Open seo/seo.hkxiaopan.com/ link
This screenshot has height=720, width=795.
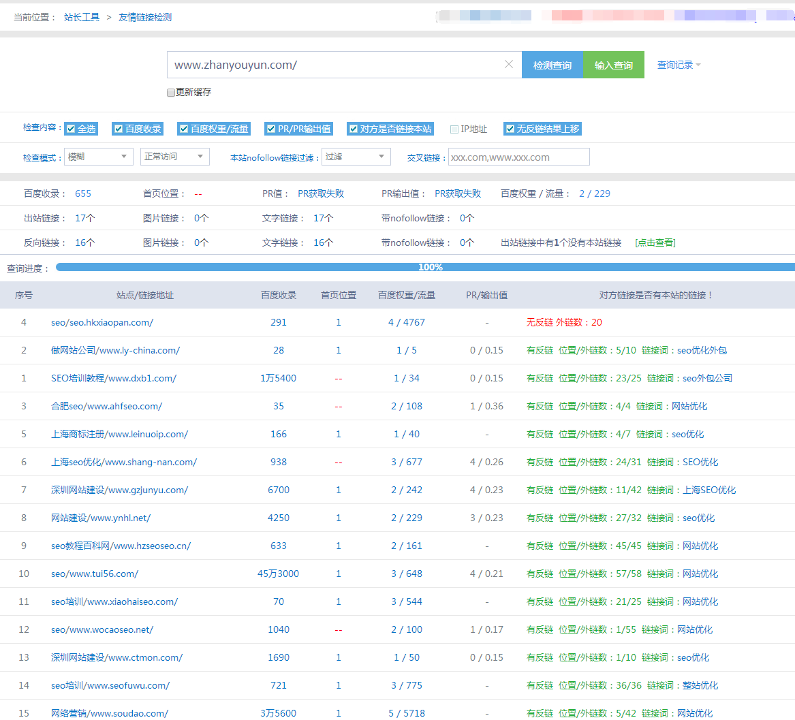click(x=102, y=322)
